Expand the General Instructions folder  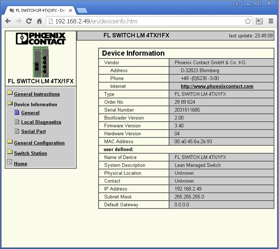(37, 94)
